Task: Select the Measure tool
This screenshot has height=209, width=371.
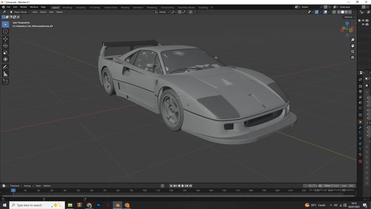Action: point(6,74)
